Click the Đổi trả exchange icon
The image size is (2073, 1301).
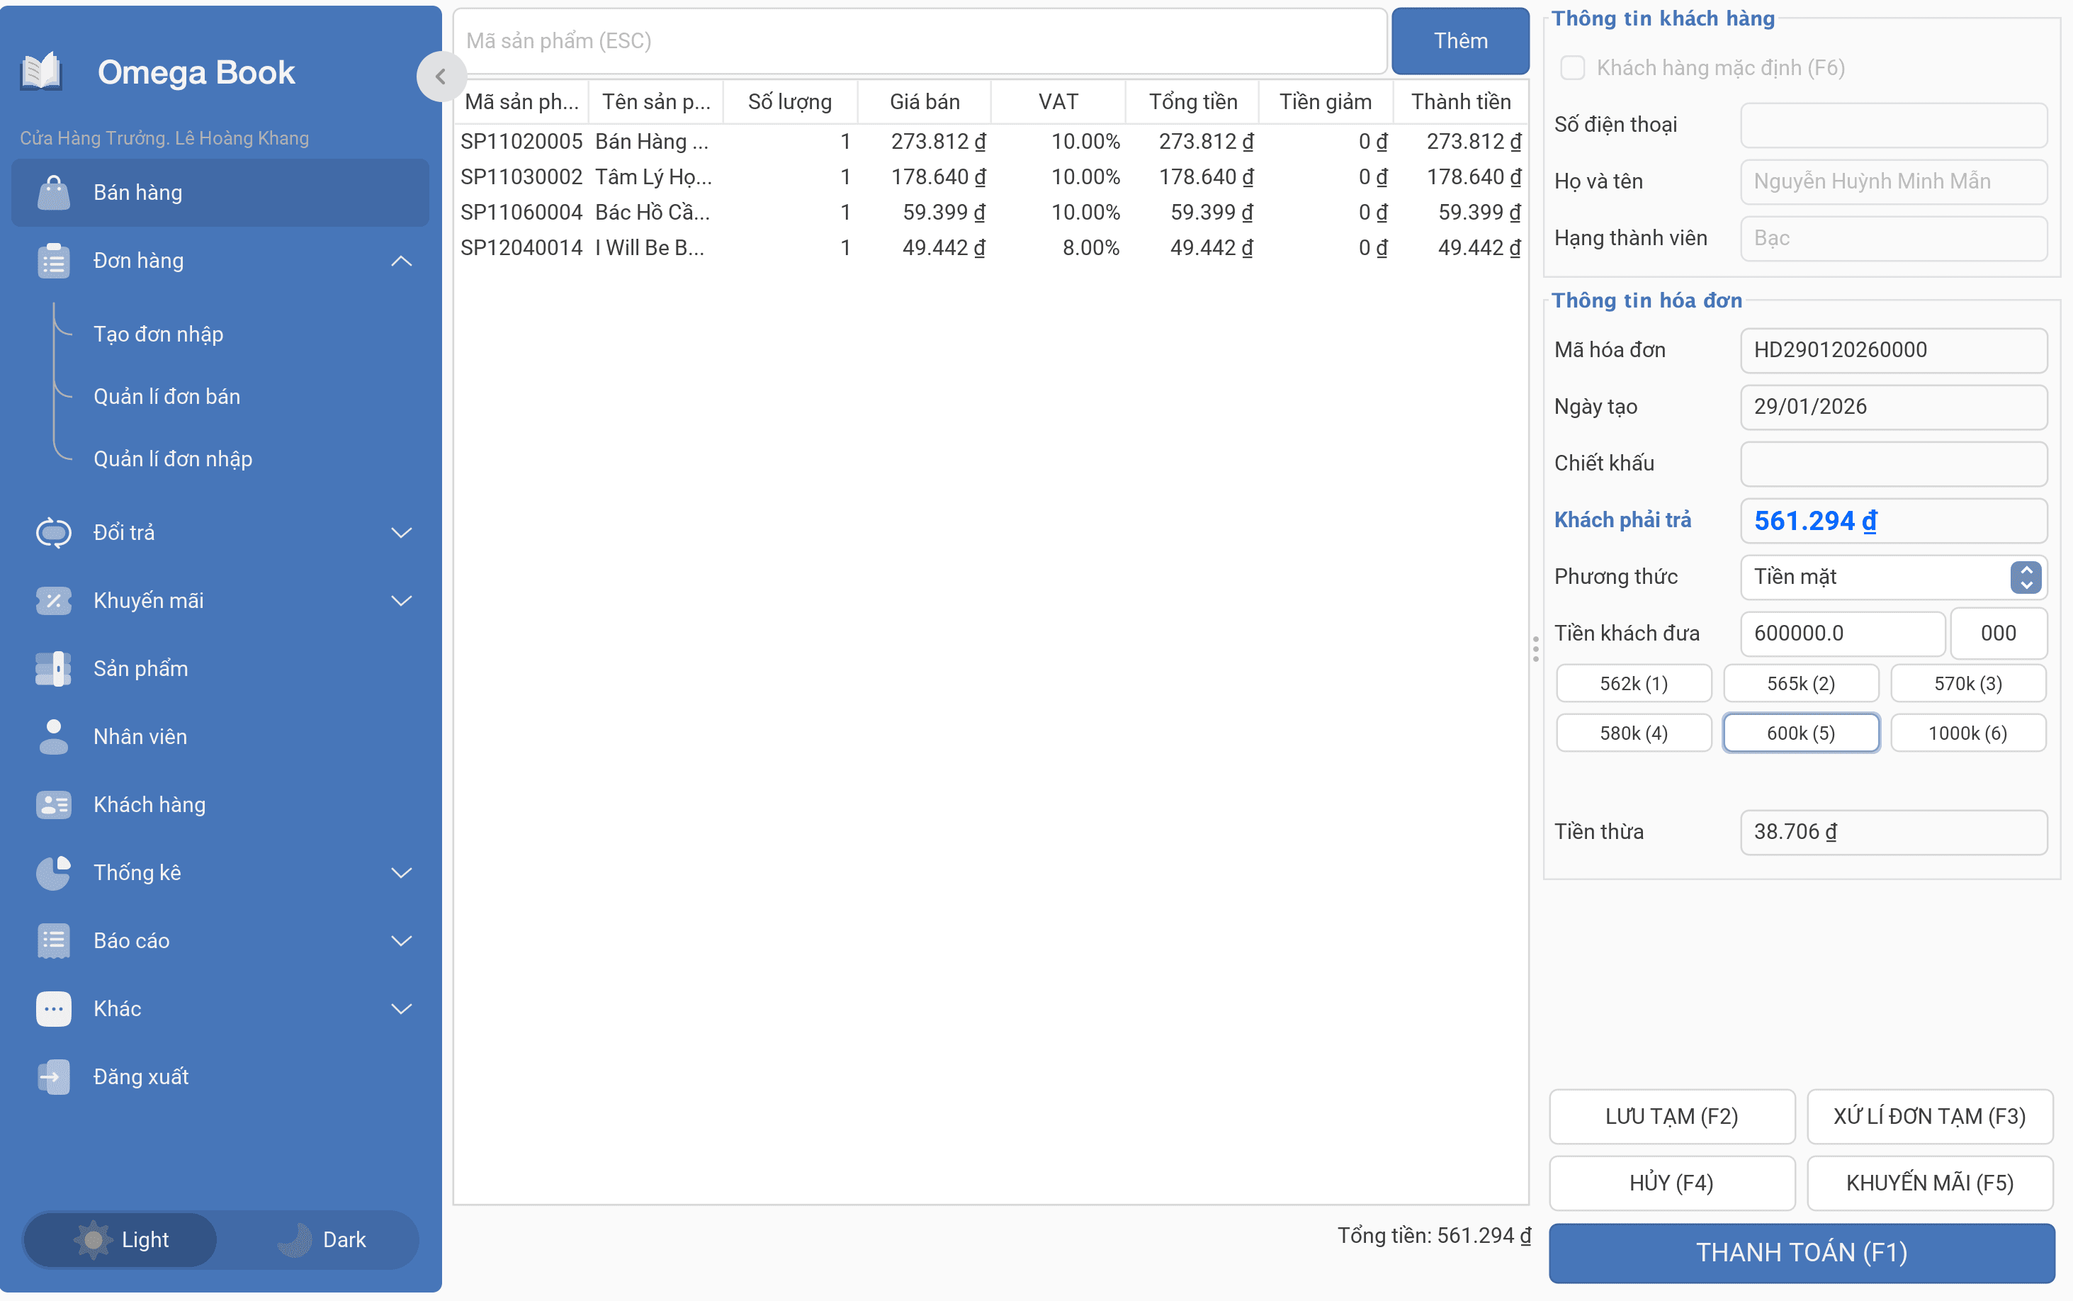coord(53,533)
